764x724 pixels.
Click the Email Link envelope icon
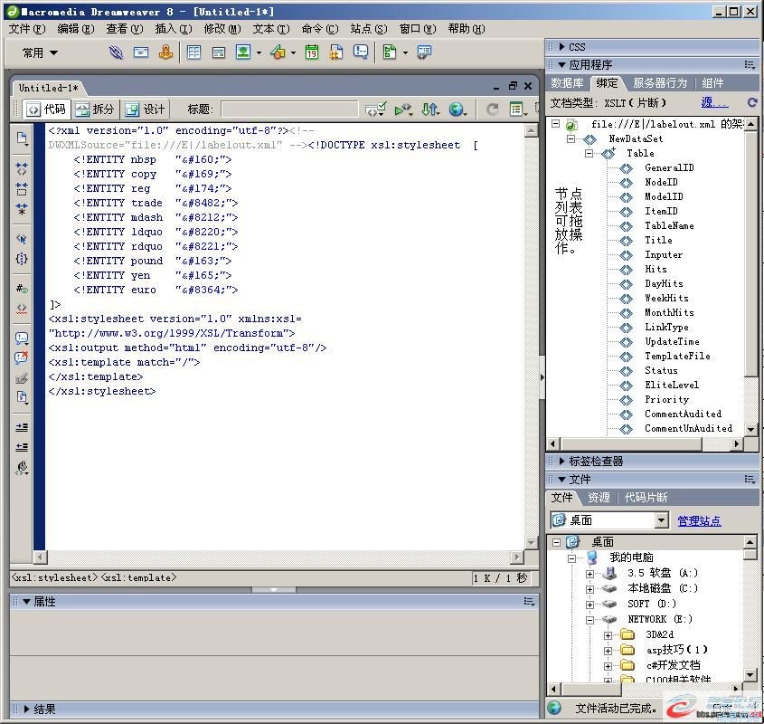tap(140, 52)
